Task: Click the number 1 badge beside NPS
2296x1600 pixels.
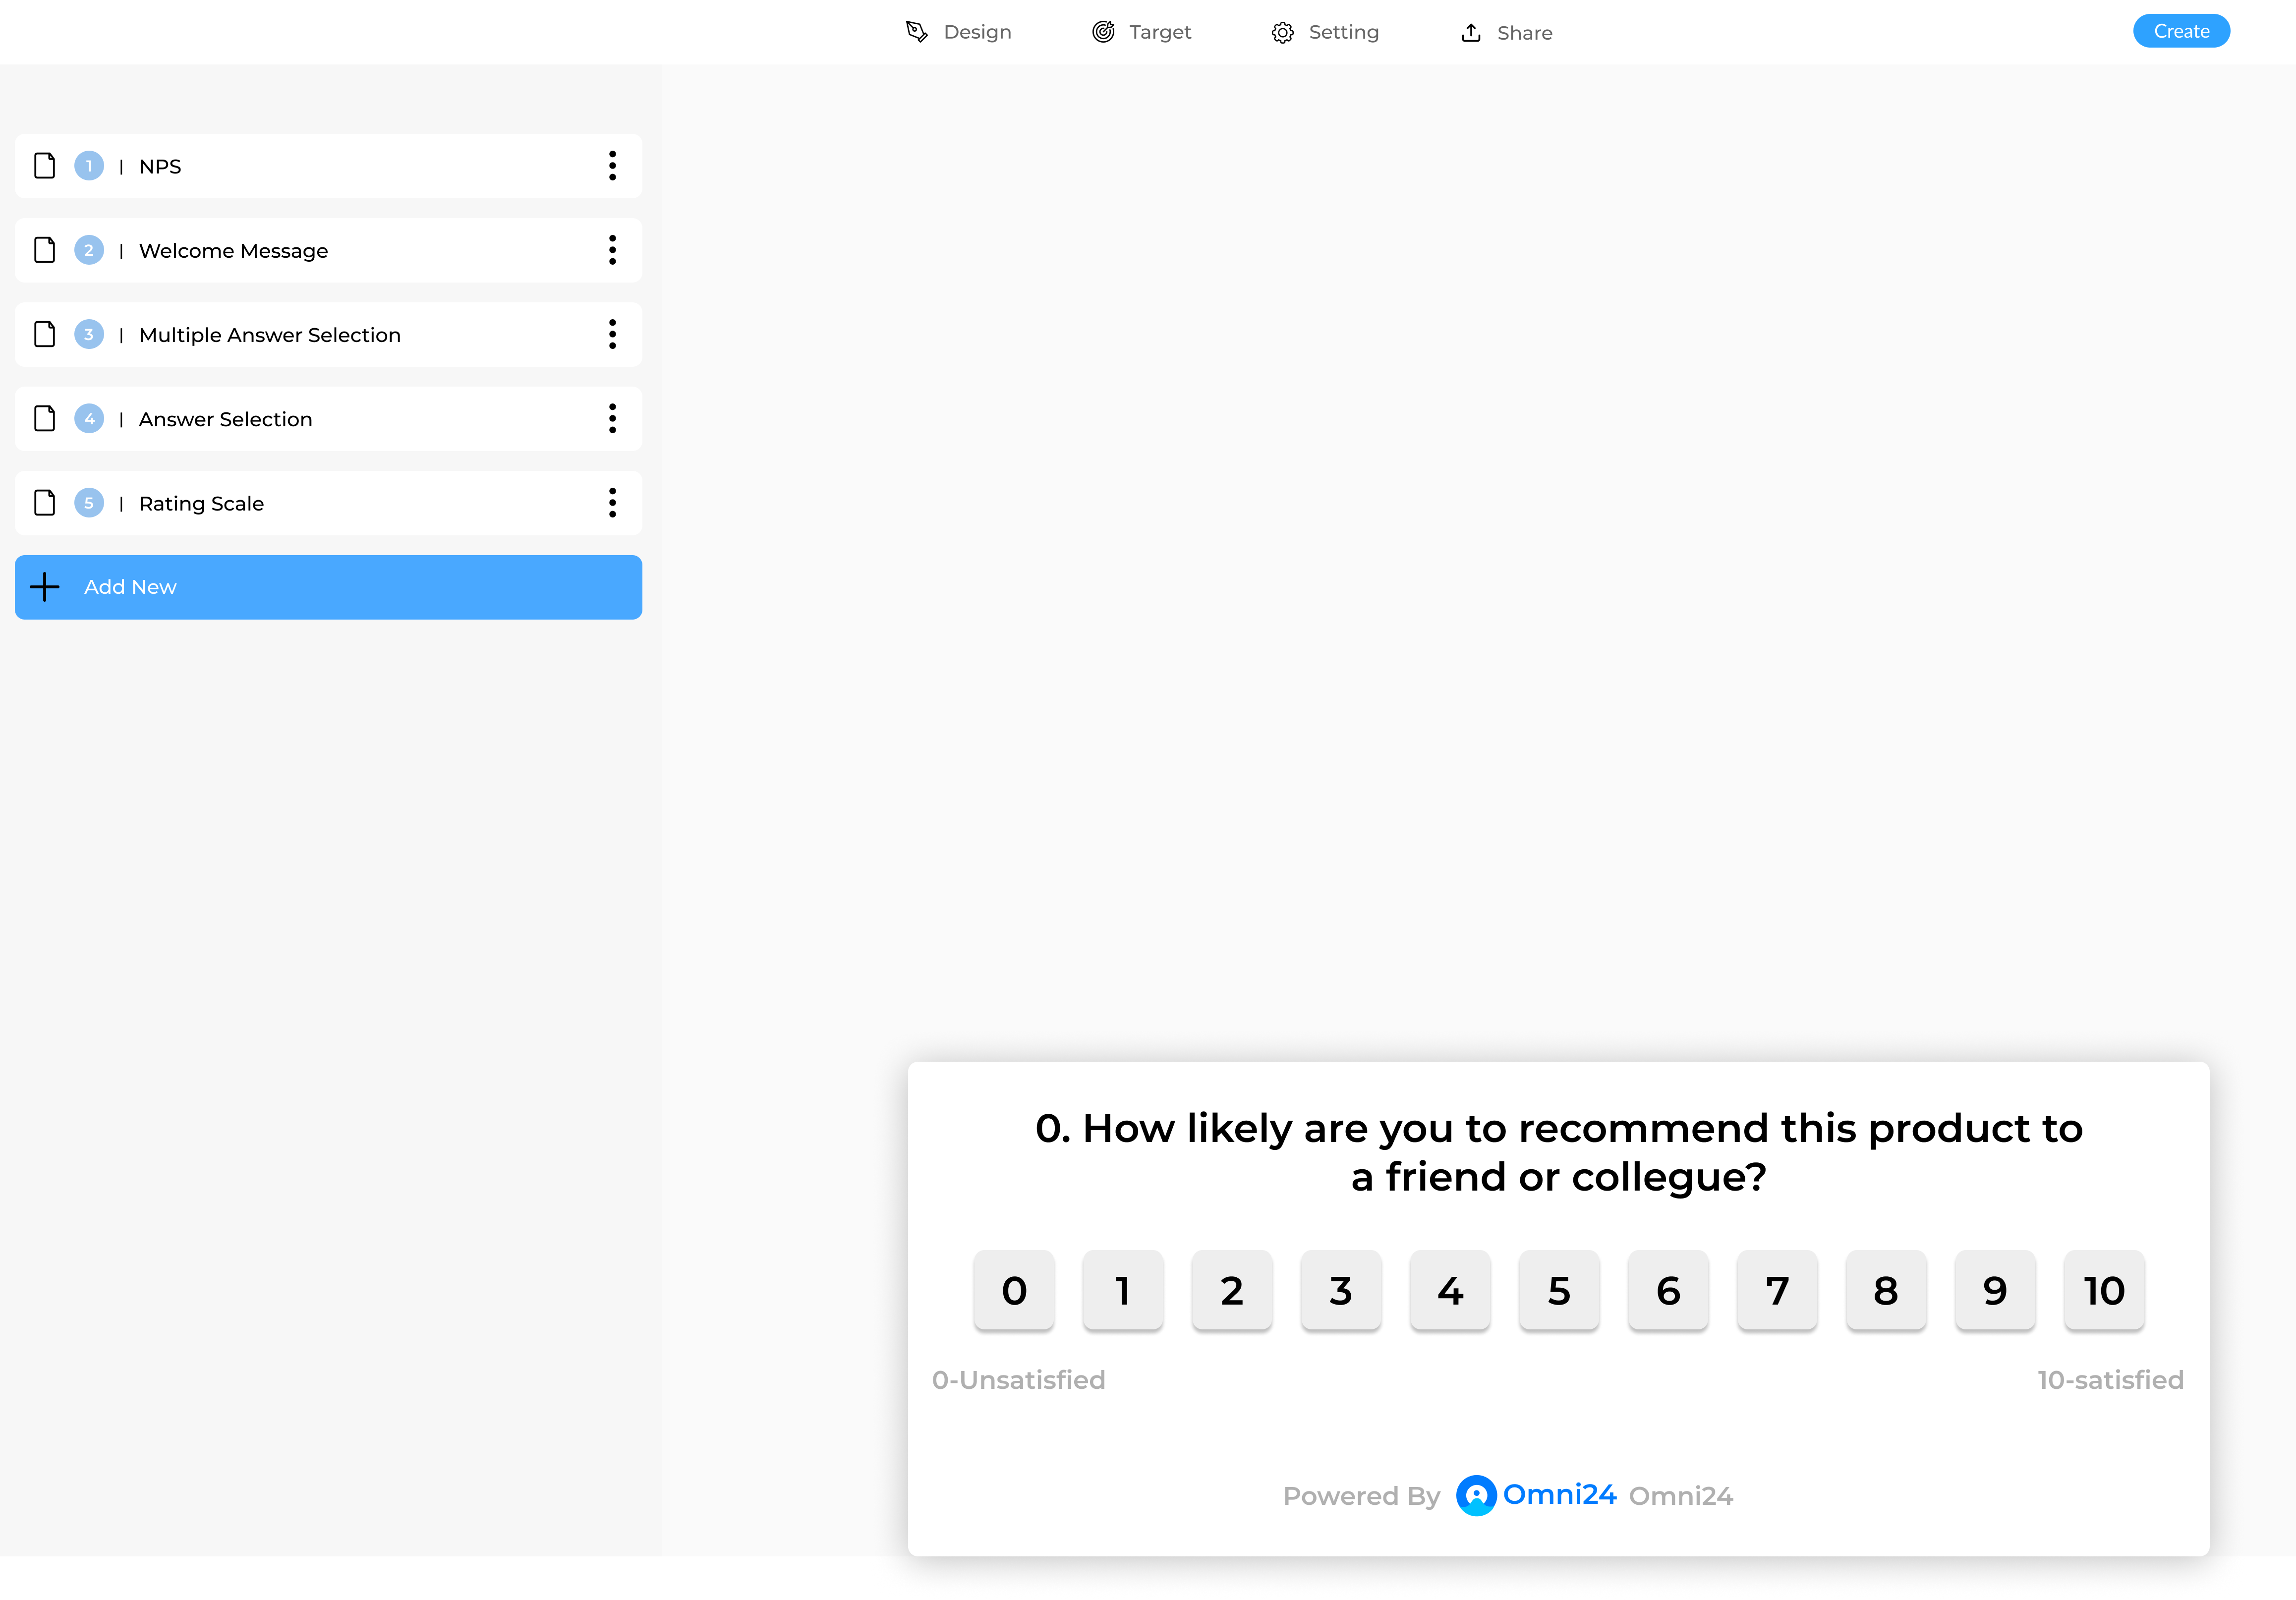Action: [x=89, y=166]
